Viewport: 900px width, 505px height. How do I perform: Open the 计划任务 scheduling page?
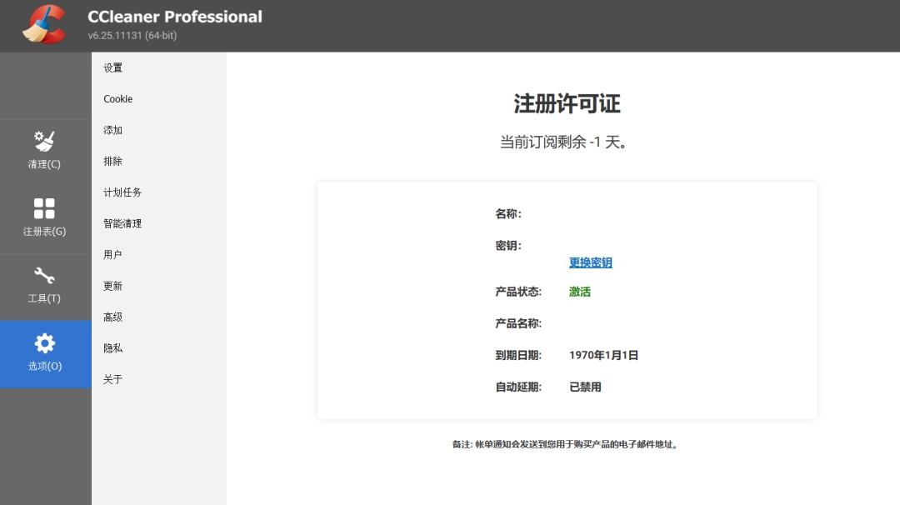[122, 192]
